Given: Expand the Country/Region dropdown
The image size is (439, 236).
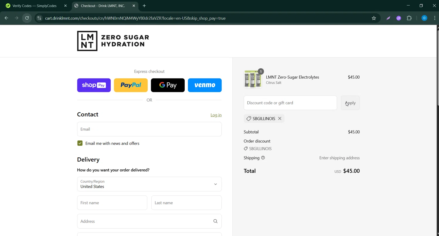Looking at the screenshot, I should point(149,184).
